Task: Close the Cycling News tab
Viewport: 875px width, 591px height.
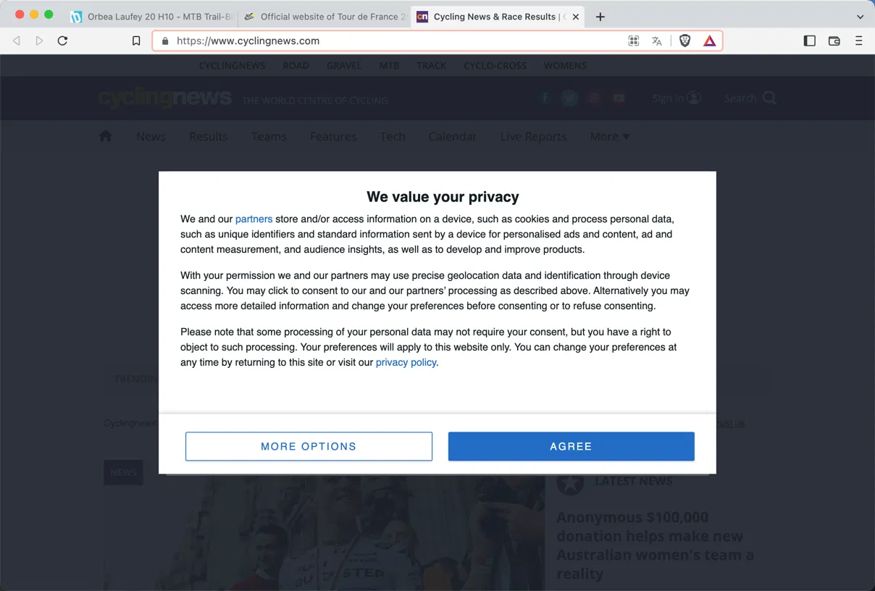Action: [x=576, y=17]
